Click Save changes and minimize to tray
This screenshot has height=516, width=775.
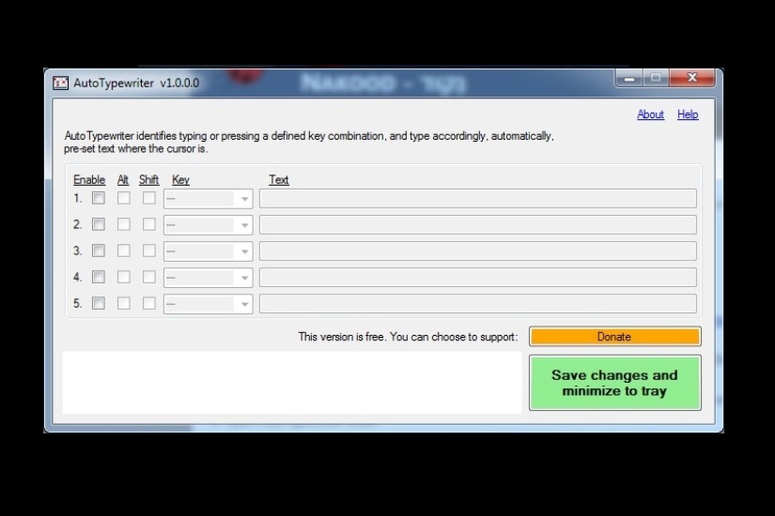pyautogui.click(x=615, y=383)
